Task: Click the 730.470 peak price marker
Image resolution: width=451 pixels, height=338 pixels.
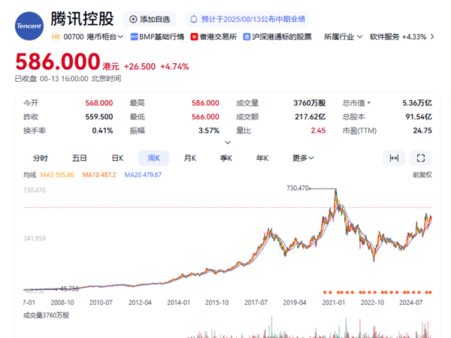Action: 298,189
